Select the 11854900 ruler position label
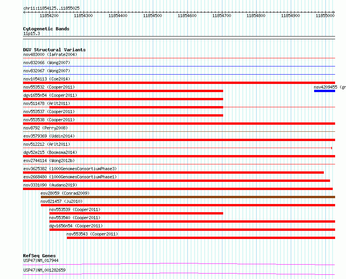 coord(290,16)
